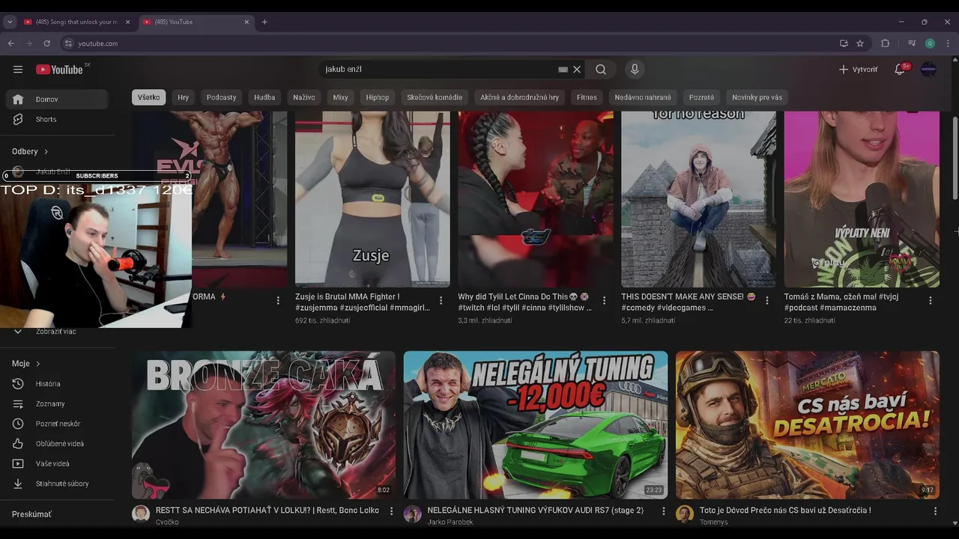Select the Hudba filter chip
959x539 pixels.
(x=264, y=97)
